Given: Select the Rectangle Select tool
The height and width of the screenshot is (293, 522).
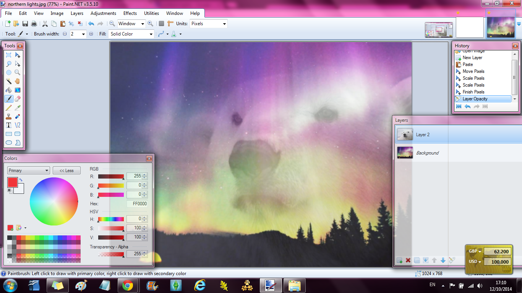Looking at the screenshot, I should pyautogui.click(x=9, y=55).
